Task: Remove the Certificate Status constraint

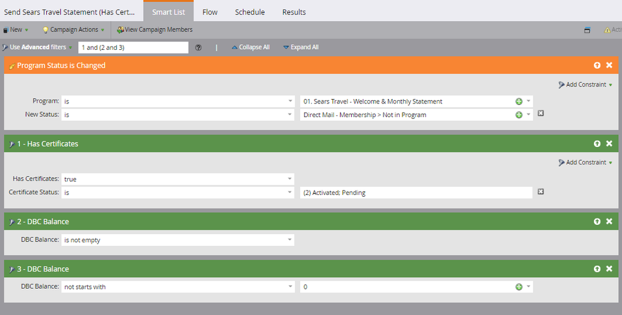Action: coord(540,192)
